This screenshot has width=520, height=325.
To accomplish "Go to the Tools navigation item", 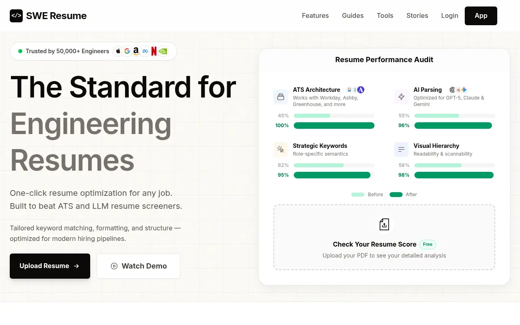I will pos(385,16).
